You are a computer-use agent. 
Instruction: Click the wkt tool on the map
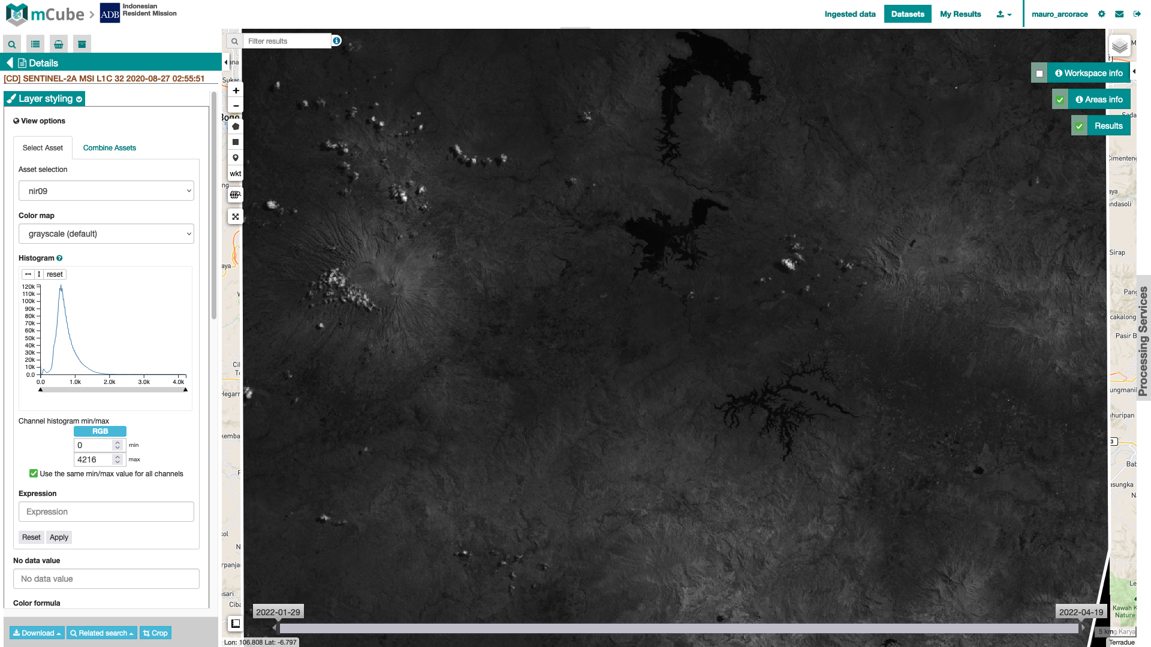pyautogui.click(x=235, y=173)
